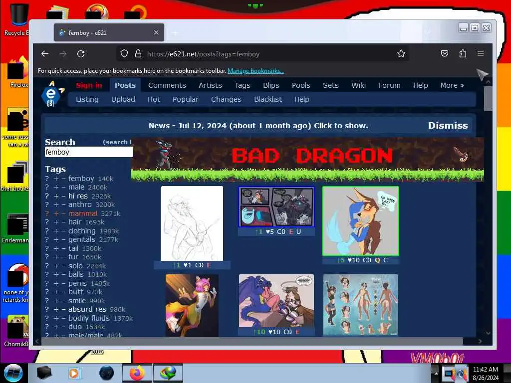Open the Extensions puzzle-piece menu
The height and width of the screenshot is (383, 511).
click(463, 53)
